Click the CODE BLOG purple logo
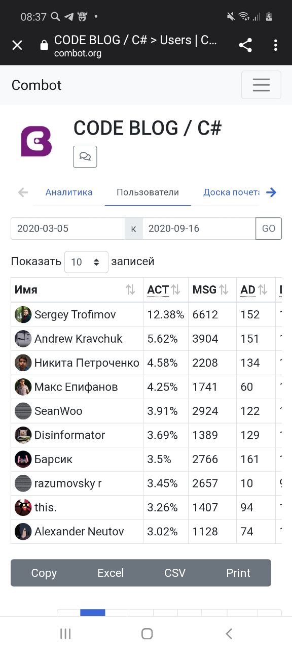The height and width of the screenshot is (650, 292). click(36, 141)
